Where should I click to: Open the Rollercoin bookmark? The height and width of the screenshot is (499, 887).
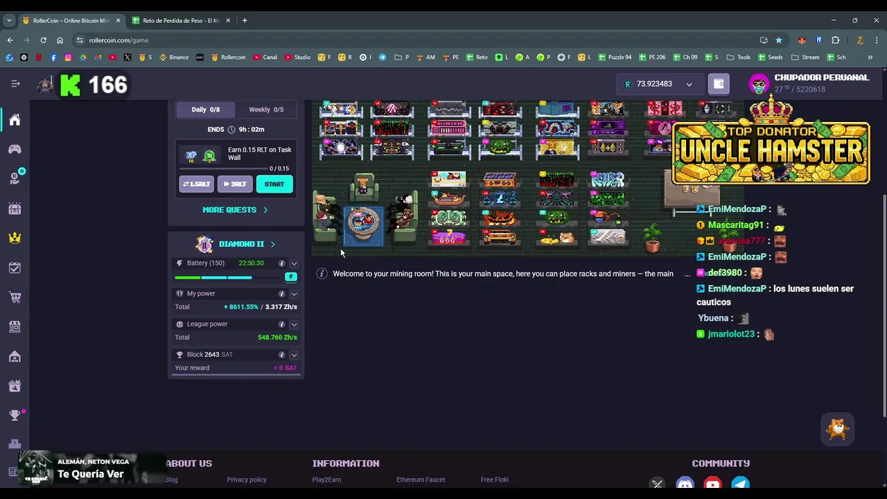pyautogui.click(x=229, y=58)
